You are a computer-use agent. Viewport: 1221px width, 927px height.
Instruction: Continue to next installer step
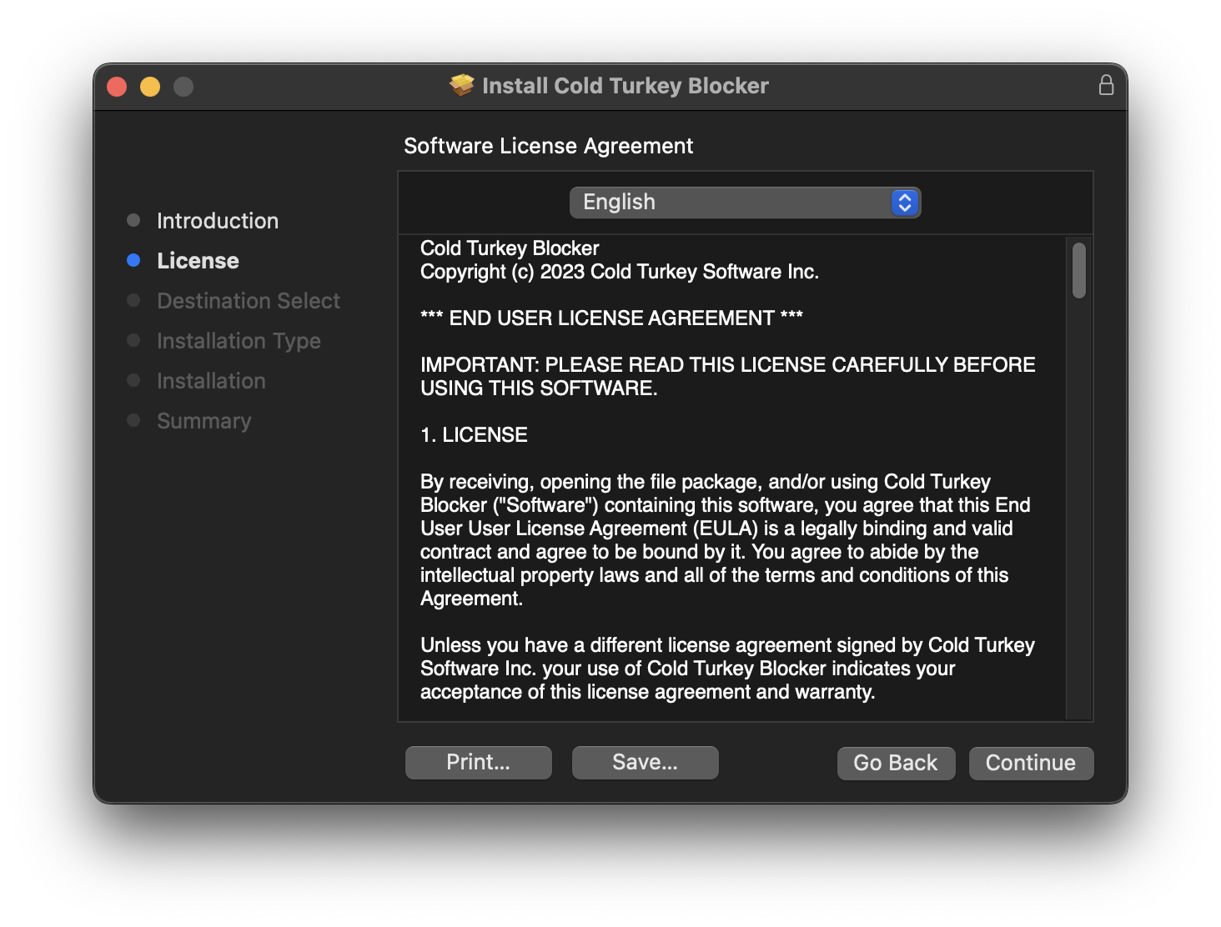1031,764
